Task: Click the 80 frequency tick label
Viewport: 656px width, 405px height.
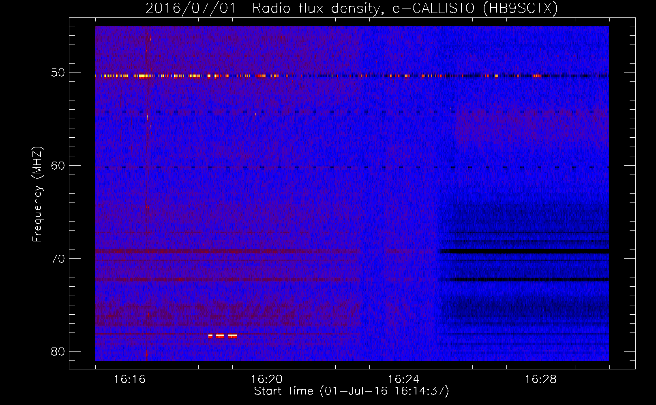Action: pyautogui.click(x=58, y=351)
